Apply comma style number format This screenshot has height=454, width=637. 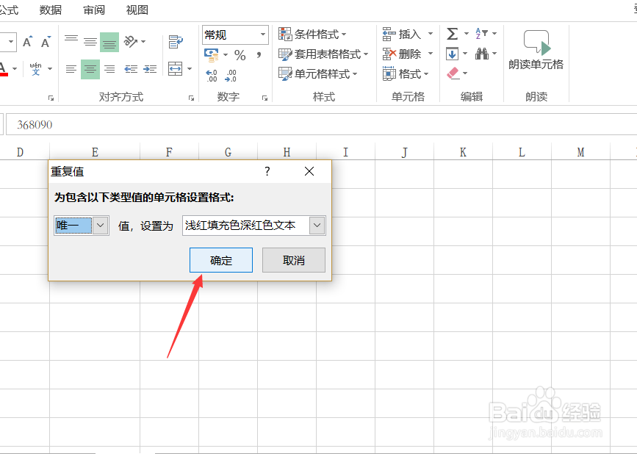click(259, 55)
